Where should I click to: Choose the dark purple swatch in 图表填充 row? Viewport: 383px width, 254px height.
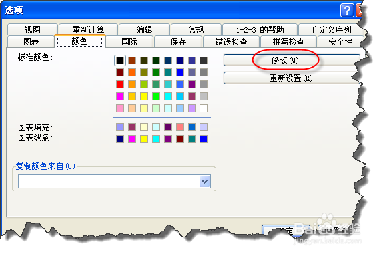(x=168, y=127)
